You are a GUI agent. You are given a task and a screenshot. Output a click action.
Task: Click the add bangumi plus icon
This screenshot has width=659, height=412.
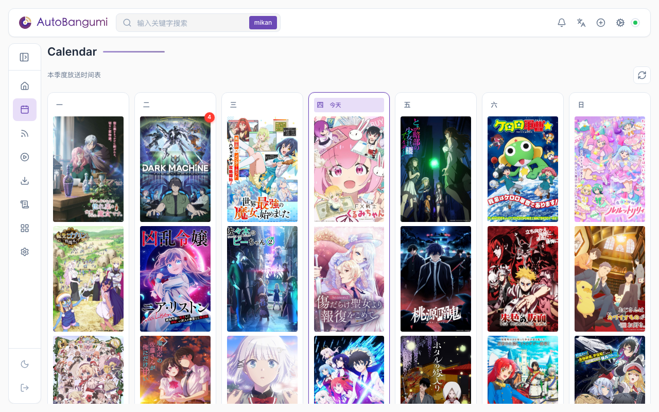point(601,23)
